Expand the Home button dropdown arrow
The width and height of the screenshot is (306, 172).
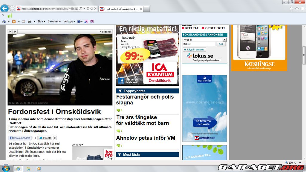tap(9, 21)
